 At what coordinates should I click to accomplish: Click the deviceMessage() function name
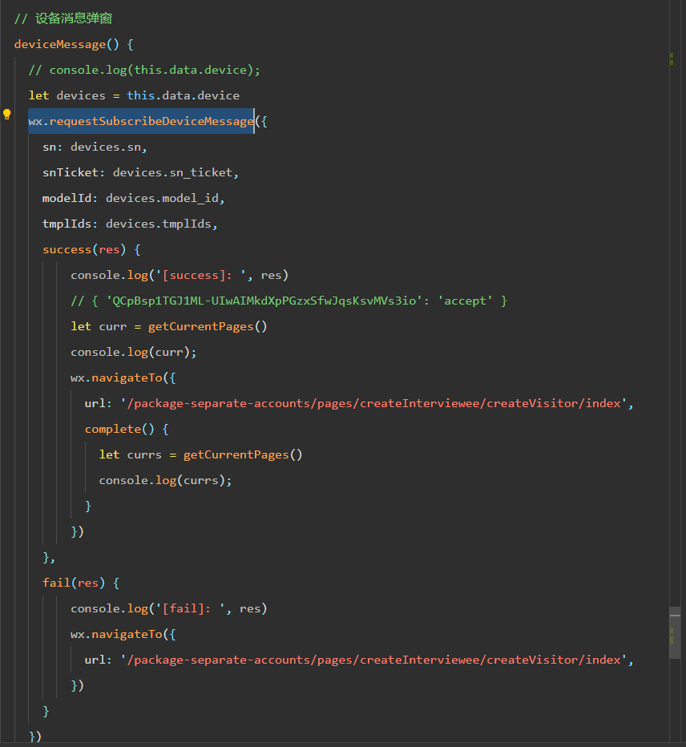(60, 44)
